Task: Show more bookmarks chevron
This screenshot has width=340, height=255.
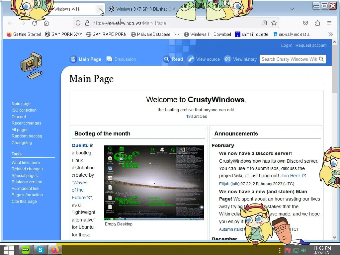Action: tap(330, 34)
